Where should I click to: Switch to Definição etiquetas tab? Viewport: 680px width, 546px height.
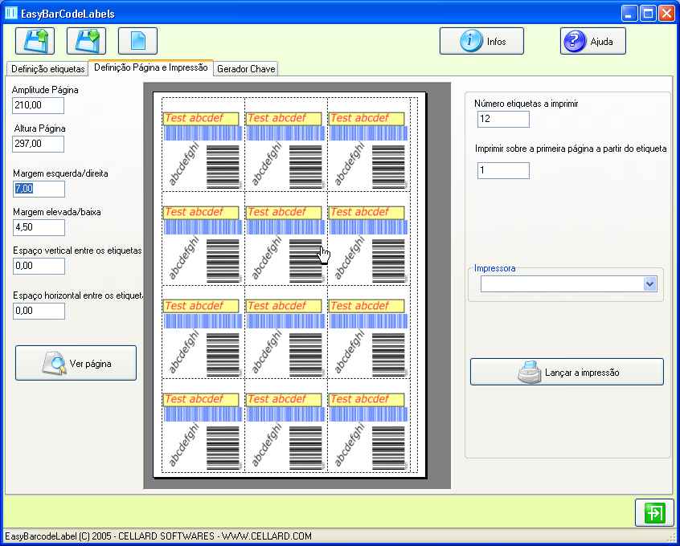47,69
